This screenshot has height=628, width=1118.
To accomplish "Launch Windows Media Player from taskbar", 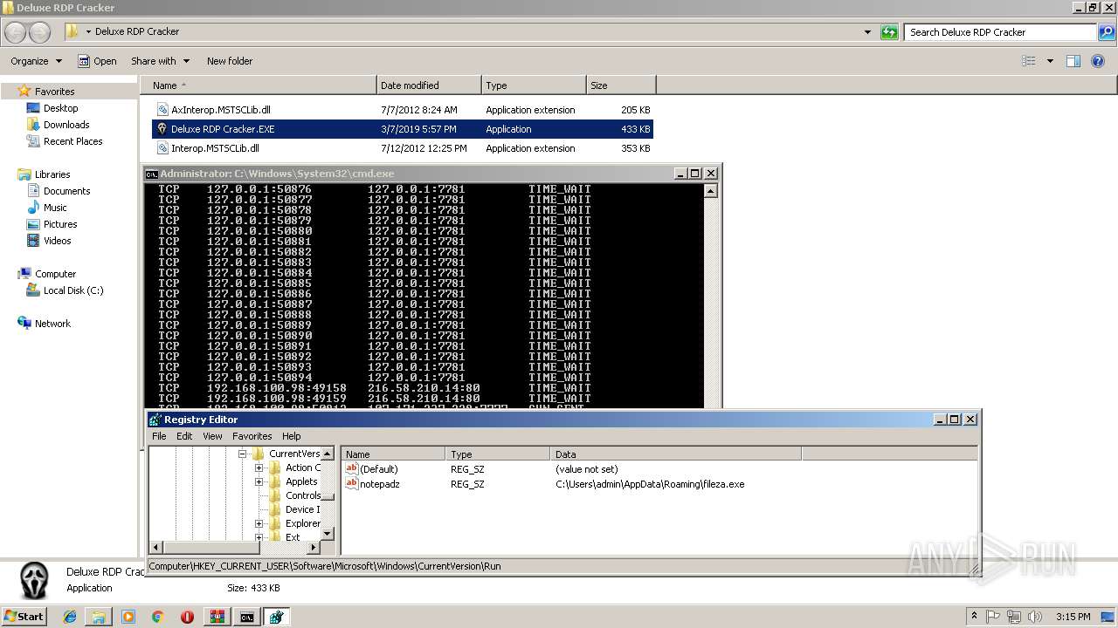I will (128, 617).
